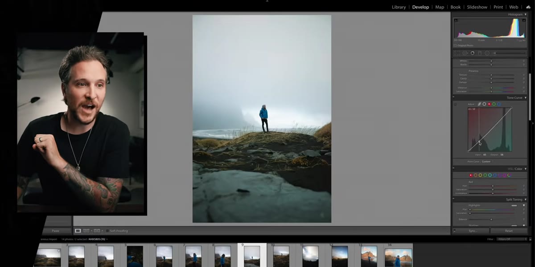Toggle HSL / Color panel on/off switch
The image size is (535, 267).
(x=453, y=169)
